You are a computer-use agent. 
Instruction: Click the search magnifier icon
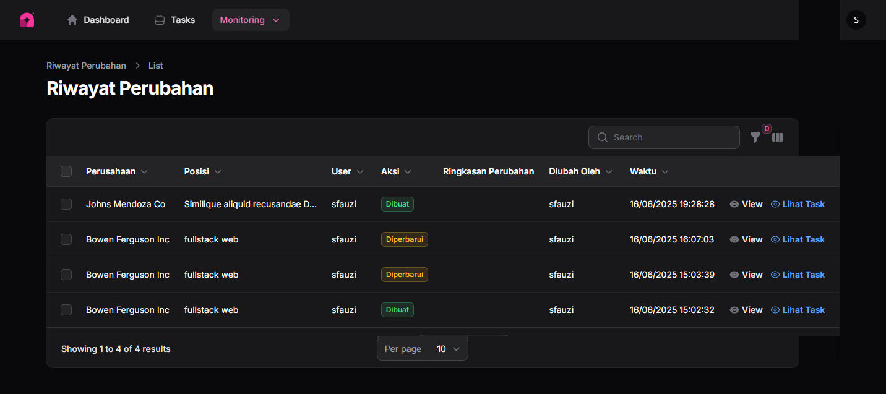[603, 137]
